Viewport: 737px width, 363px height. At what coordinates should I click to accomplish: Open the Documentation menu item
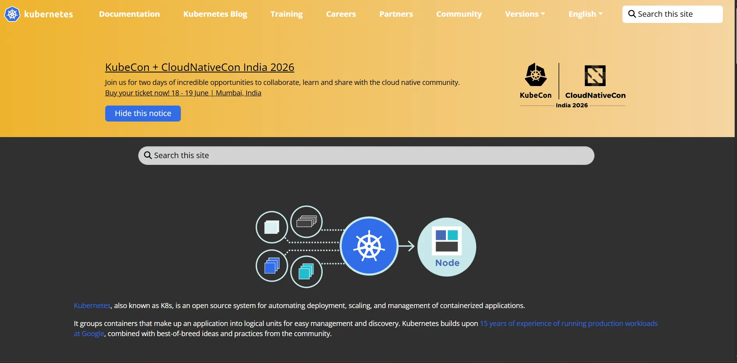coord(129,14)
